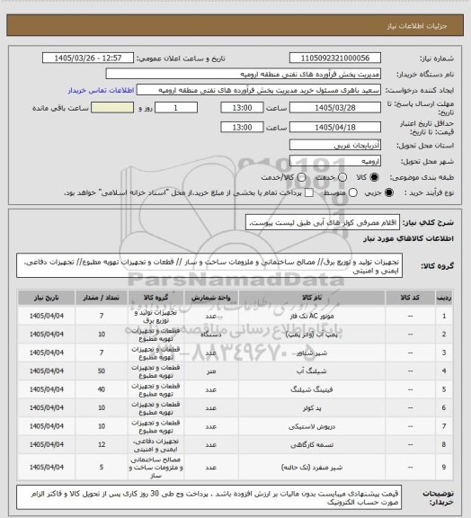Click the goods group cell in موتور AC row
Viewport: 471px width, 518px height.
(156, 317)
